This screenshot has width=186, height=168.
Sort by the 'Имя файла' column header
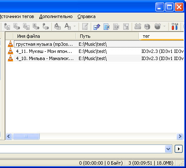[45, 36]
